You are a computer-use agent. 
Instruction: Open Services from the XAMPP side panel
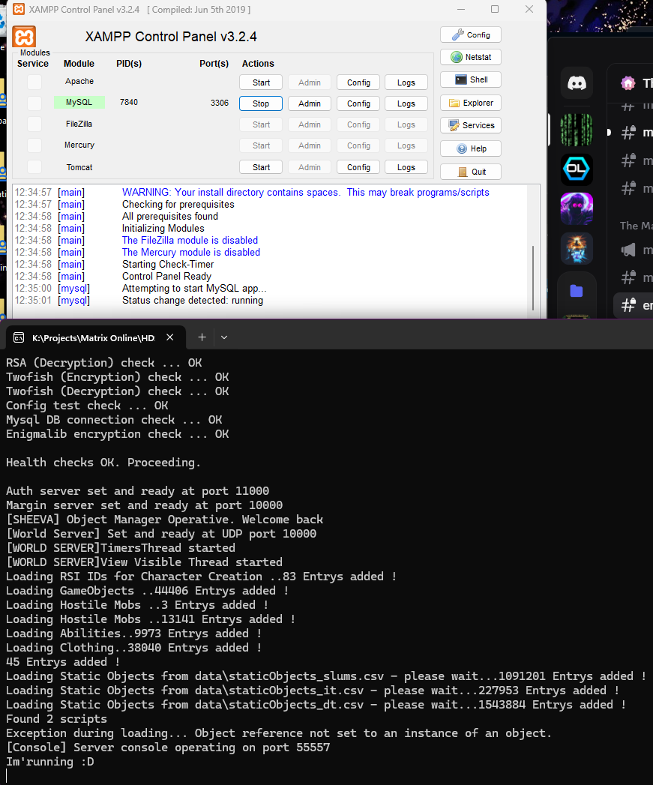(470, 125)
